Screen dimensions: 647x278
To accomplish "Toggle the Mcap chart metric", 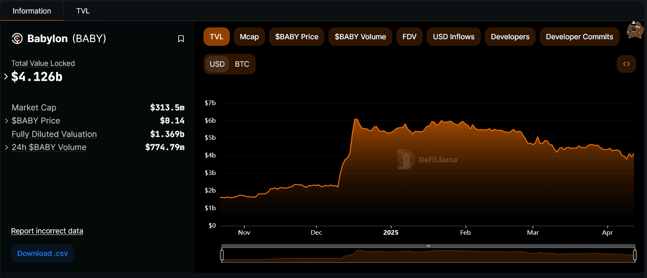I will 249,37.
